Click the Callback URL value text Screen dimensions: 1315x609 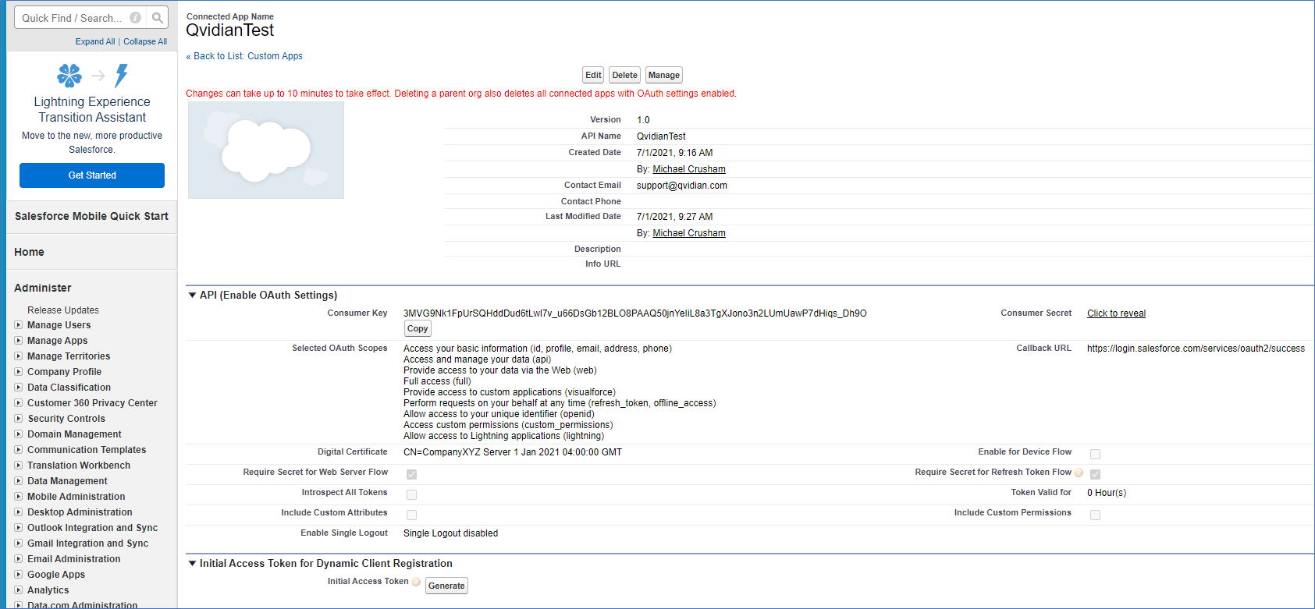click(1196, 349)
